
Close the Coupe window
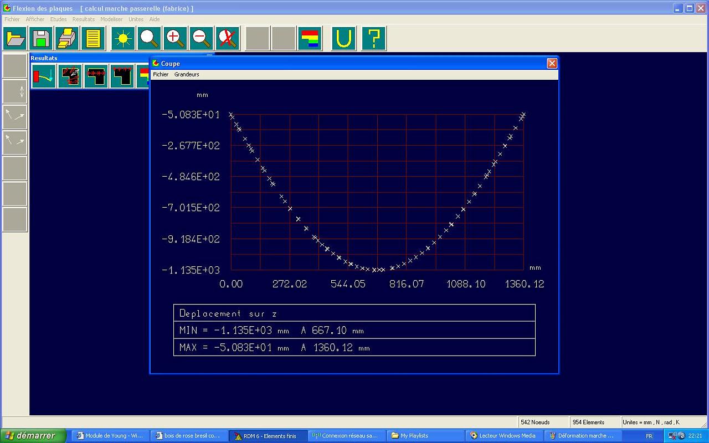point(552,64)
